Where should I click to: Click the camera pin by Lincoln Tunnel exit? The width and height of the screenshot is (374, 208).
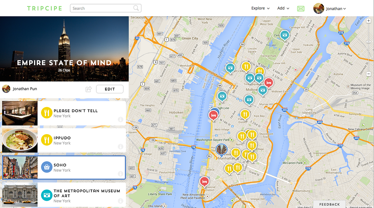click(222, 96)
